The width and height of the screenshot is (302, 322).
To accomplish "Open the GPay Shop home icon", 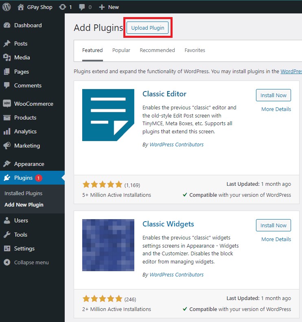I will (x=21, y=7).
